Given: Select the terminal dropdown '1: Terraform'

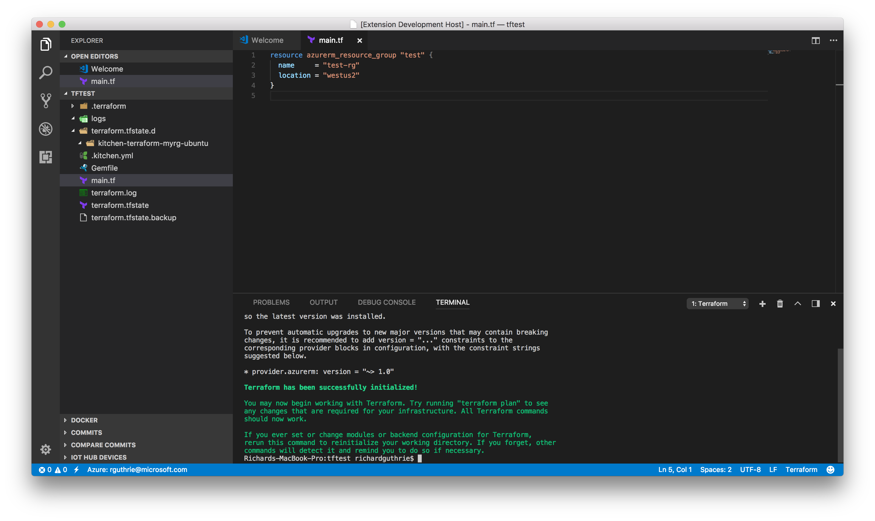Looking at the screenshot, I should pyautogui.click(x=717, y=304).
